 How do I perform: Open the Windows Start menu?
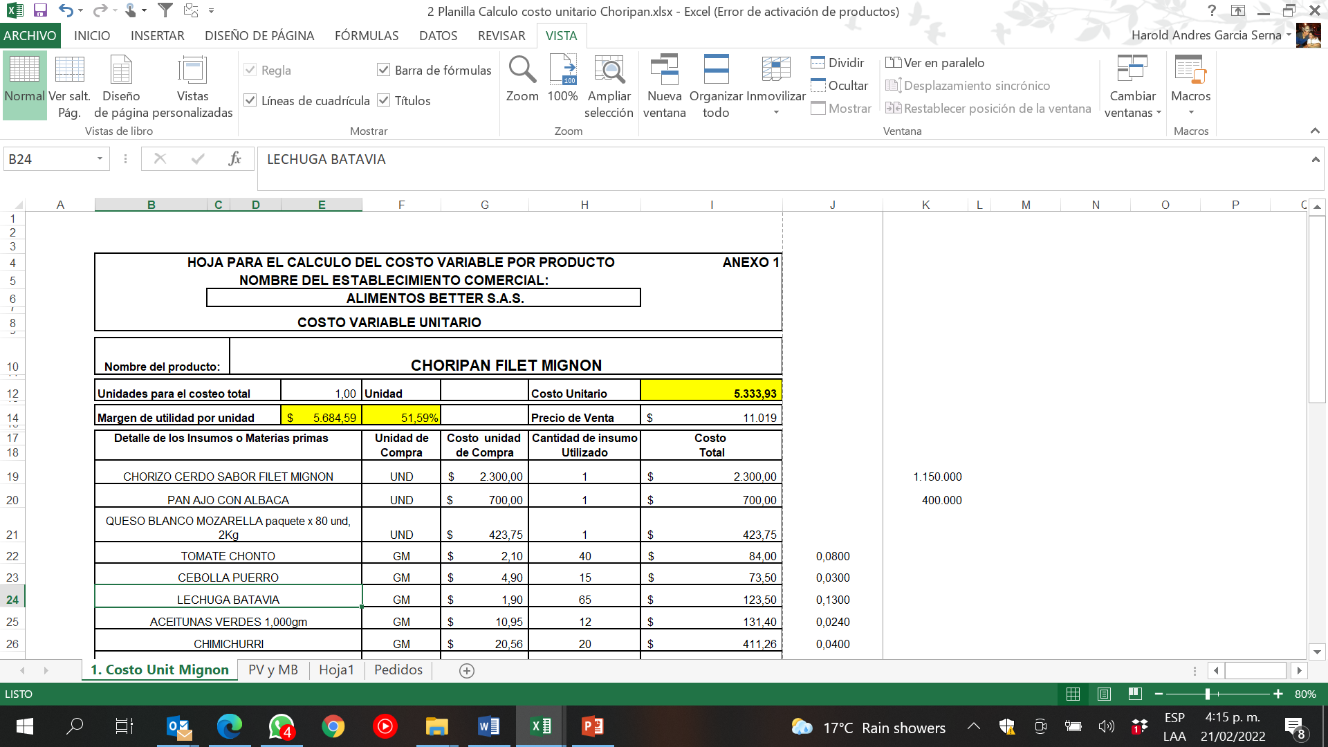click(24, 726)
